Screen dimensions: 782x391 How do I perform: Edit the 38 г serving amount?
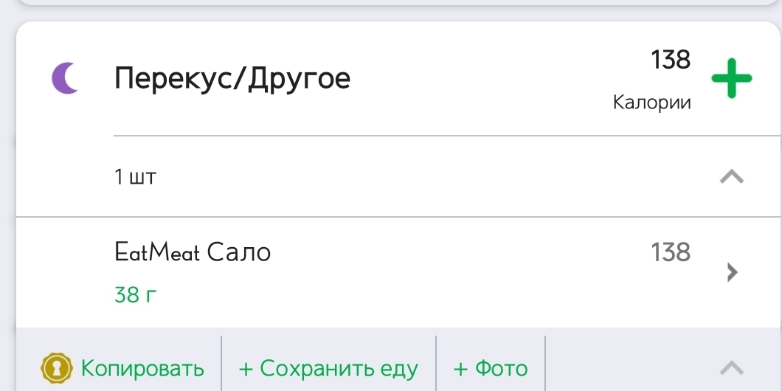coord(135,295)
